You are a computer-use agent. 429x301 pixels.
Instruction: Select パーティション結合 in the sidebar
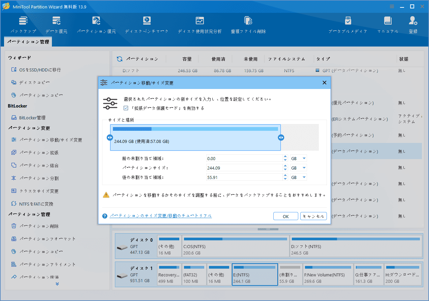click(35, 165)
